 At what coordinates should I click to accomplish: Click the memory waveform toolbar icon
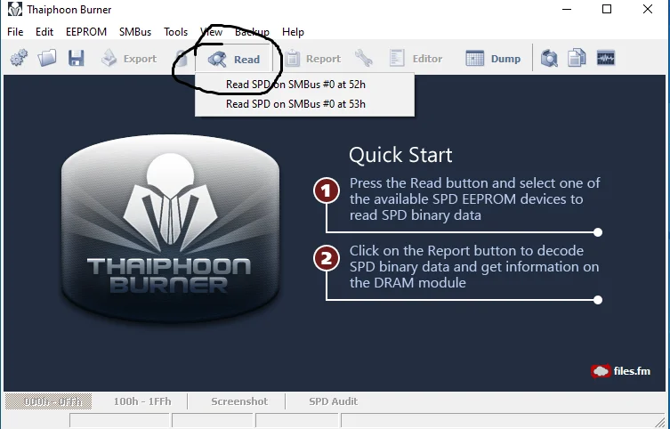[605, 58]
